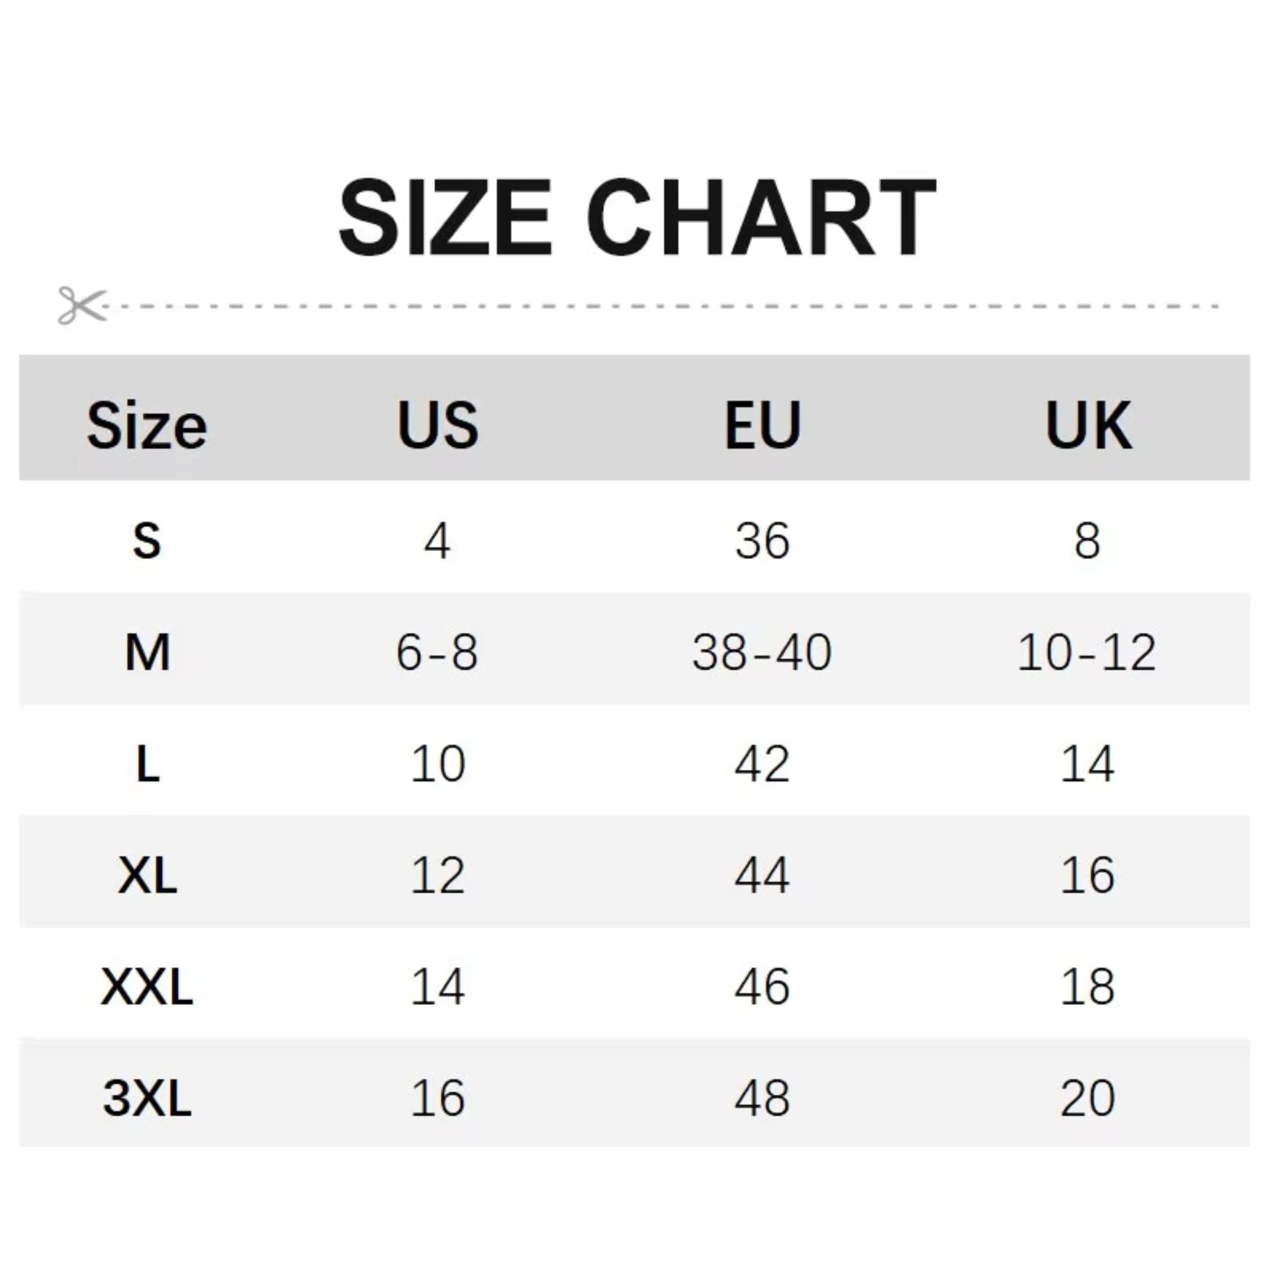This screenshot has width=1274, height=1274.
Task: Click the dashed cut line
Action: pos(661,306)
